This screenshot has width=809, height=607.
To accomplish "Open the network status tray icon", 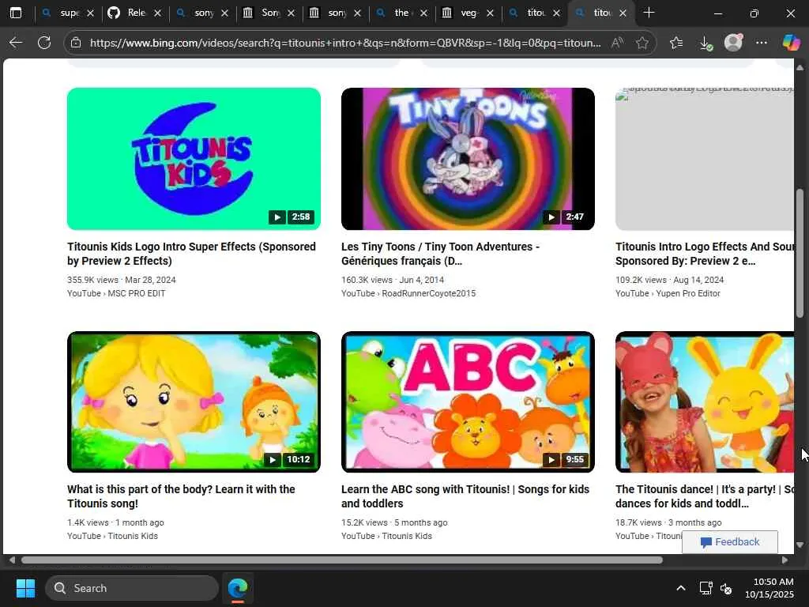I will [706, 588].
